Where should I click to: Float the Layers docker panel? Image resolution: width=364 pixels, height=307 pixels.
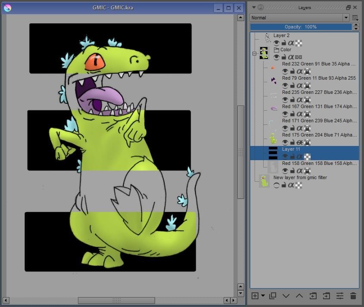[x=348, y=7]
